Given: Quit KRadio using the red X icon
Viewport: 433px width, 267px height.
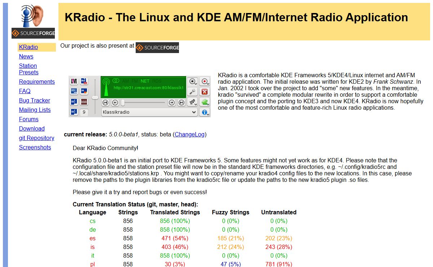Looking at the screenshot, I should 205,92.
